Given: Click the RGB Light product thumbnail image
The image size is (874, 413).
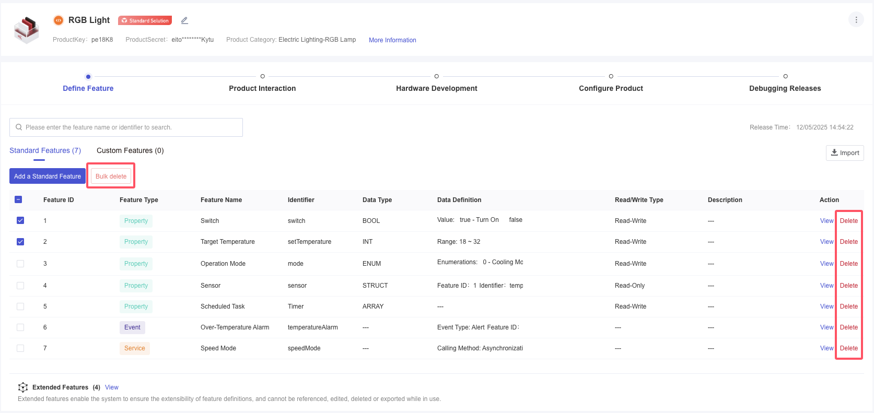Looking at the screenshot, I should pyautogui.click(x=27, y=30).
